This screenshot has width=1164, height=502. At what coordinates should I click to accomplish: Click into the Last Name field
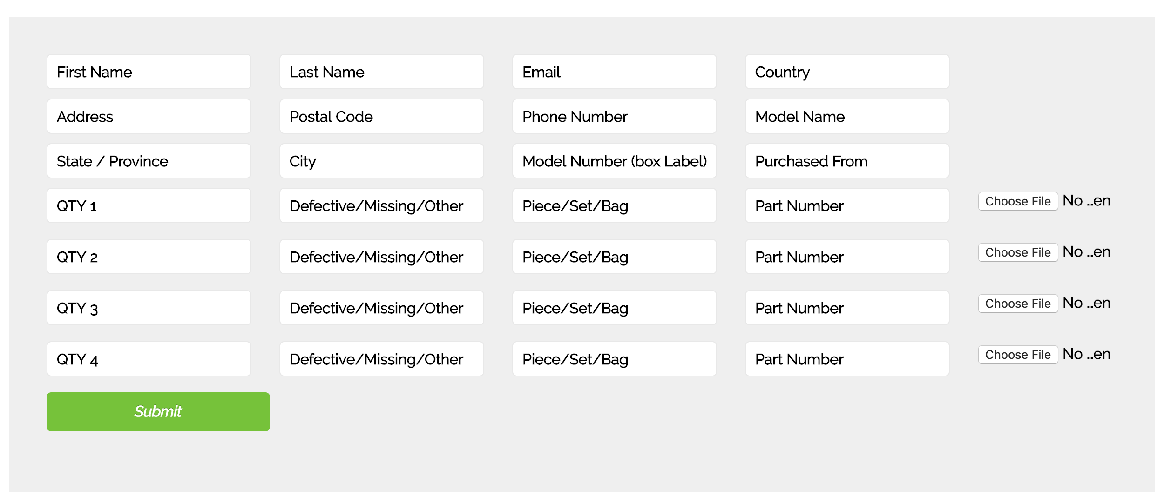click(x=381, y=72)
